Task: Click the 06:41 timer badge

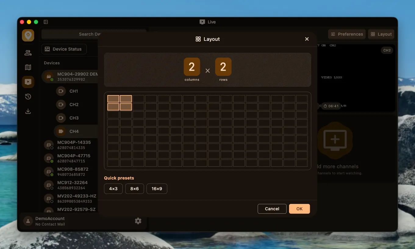Action: tap(331, 106)
